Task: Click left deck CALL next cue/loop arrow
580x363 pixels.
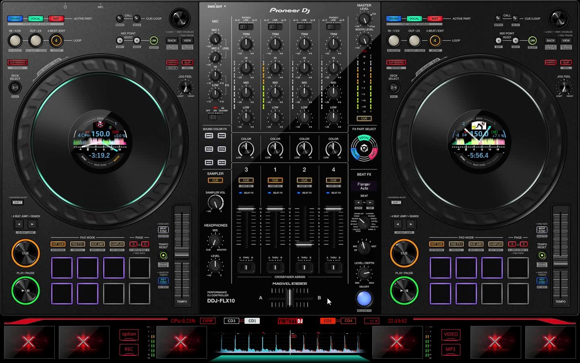Action: [137, 19]
